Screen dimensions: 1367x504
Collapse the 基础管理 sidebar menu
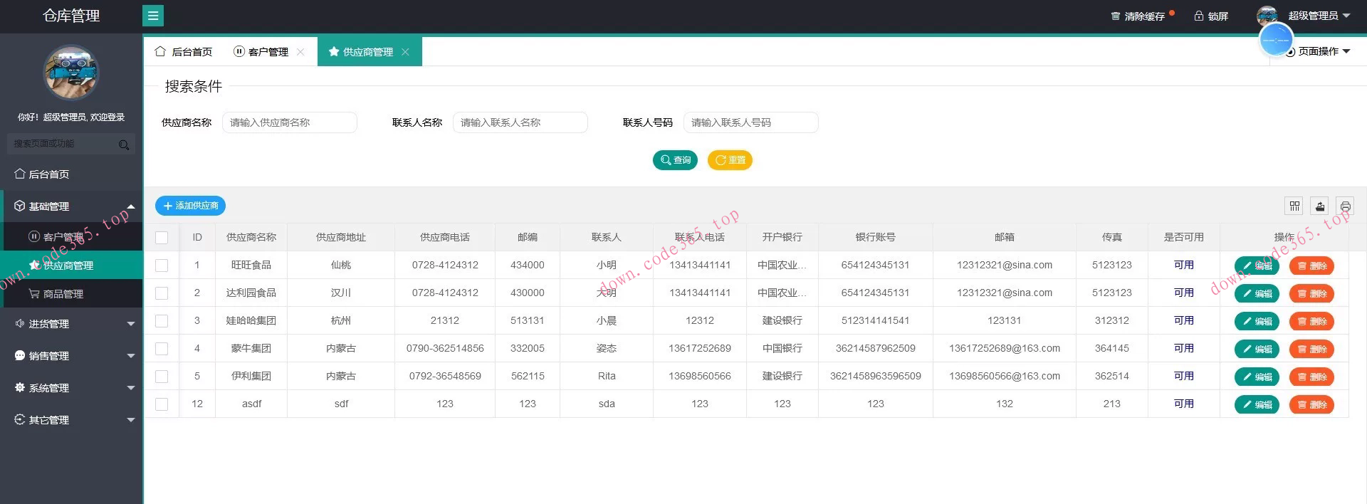click(x=71, y=206)
